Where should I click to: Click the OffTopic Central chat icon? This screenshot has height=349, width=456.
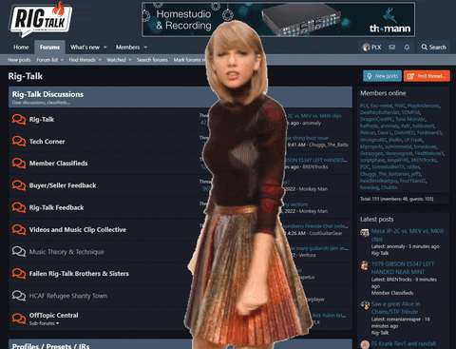point(19,318)
